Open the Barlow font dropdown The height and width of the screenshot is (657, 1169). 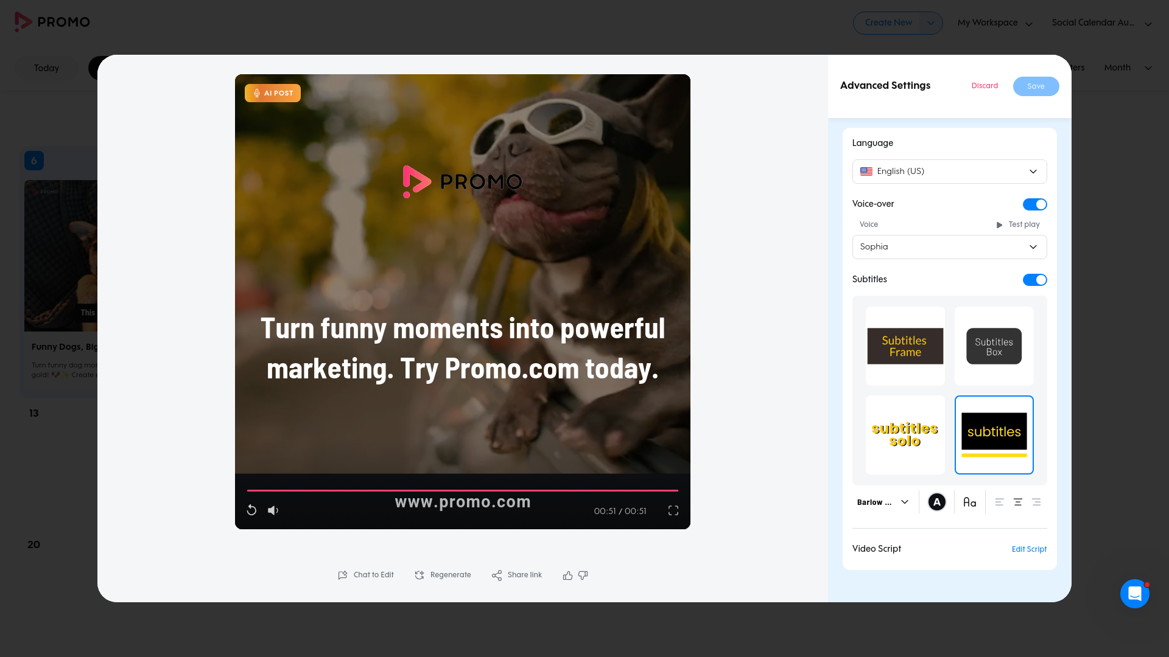(883, 502)
